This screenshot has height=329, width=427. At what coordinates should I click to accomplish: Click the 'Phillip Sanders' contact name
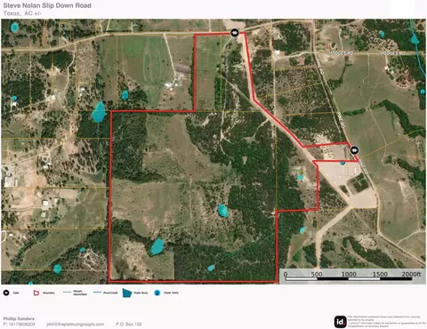[x=19, y=318]
